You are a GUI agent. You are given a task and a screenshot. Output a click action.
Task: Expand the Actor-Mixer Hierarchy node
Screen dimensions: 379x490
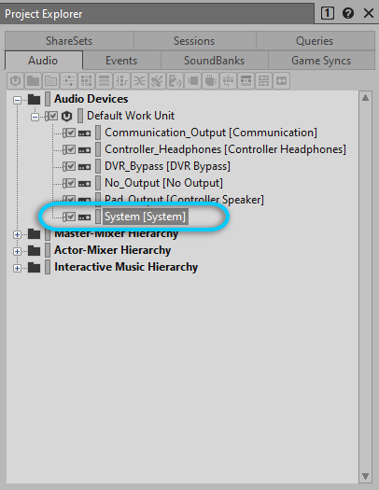[18, 251]
